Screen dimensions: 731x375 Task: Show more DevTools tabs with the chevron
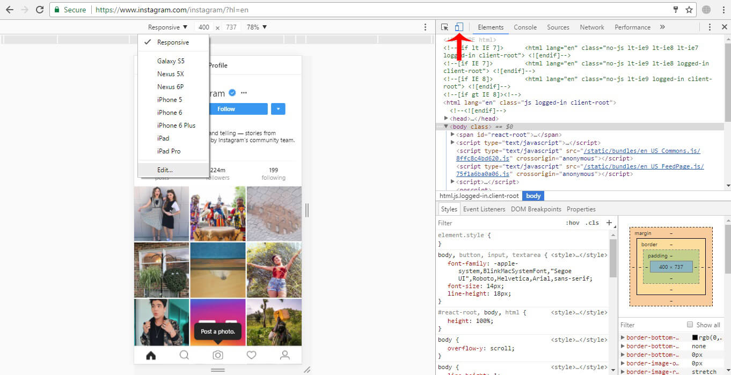click(662, 27)
